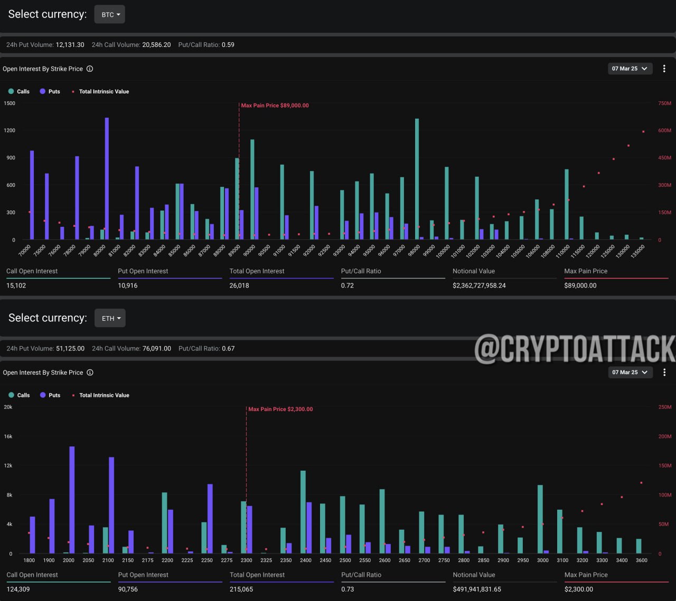676x601 pixels.
Task: Click BTC 24h Call Volume value 20,586.20
Action: (156, 45)
